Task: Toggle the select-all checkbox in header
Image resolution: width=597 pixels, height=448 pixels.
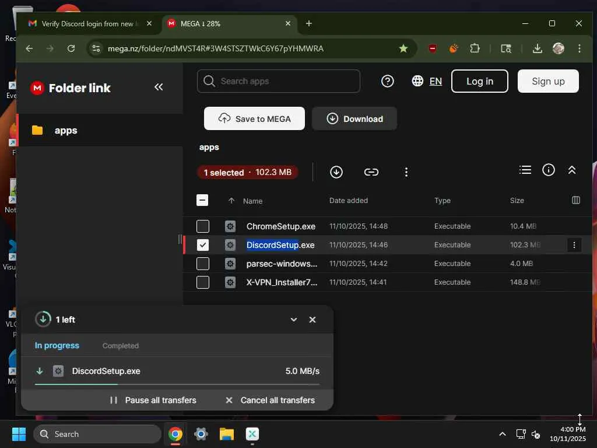Action: coord(202,200)
